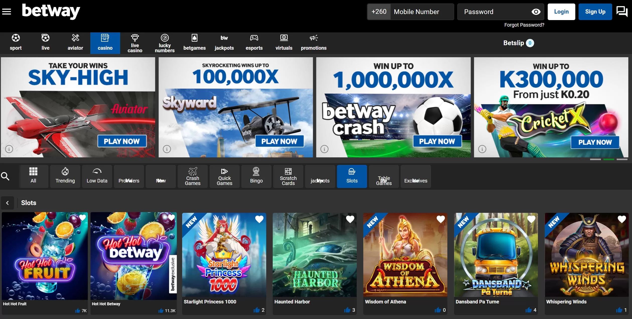Open the aviator section
Viewport: 632px width, 319px height.
tap(75, 43)
